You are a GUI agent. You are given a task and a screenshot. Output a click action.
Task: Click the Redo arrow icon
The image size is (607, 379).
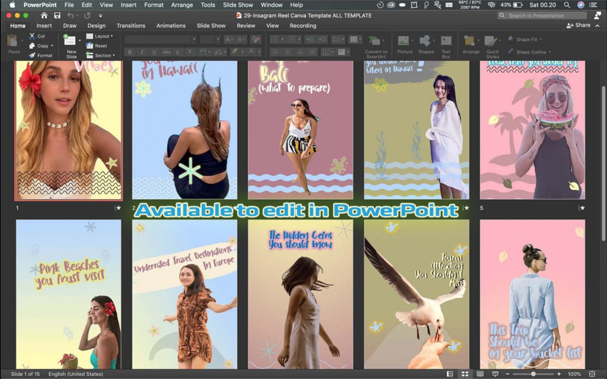coord(87,16)
